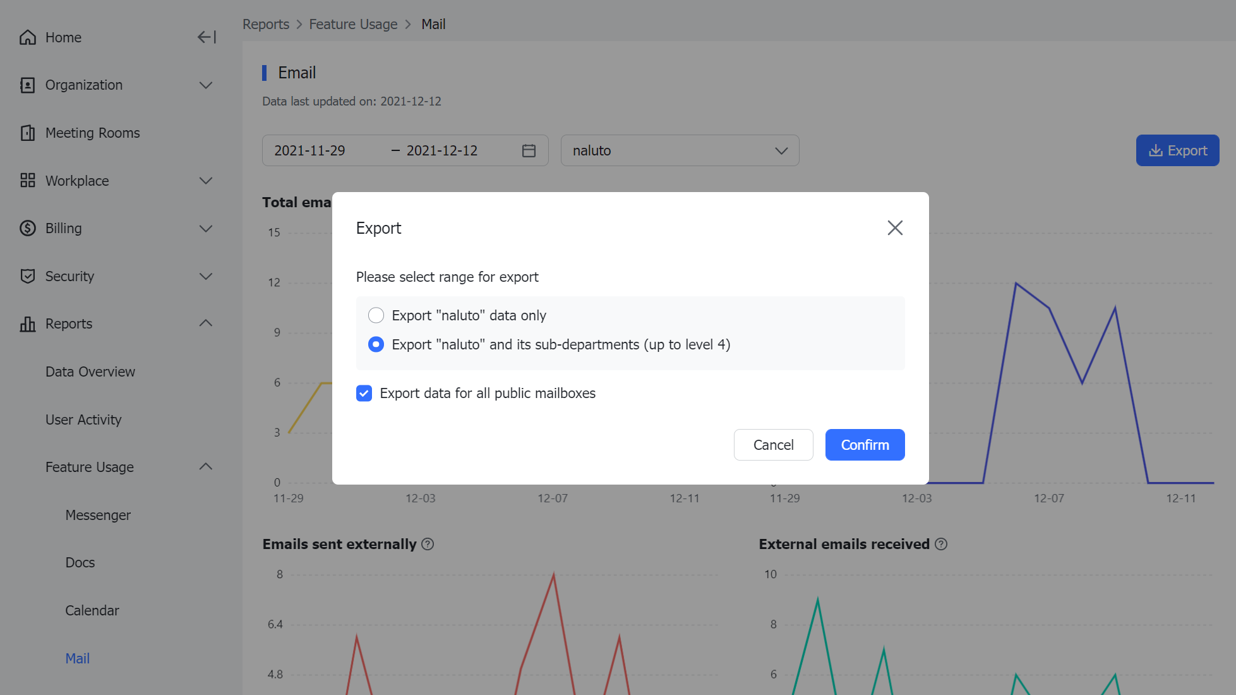Expand the Security menu chevron
The height and width of the screenshot is (695, 1236).
click(206, 276)
